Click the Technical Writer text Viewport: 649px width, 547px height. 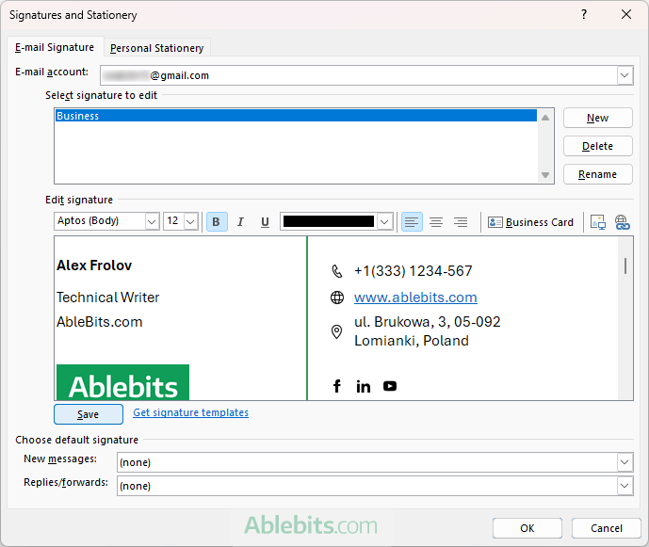pyautogui.click(x=108, y=298)
